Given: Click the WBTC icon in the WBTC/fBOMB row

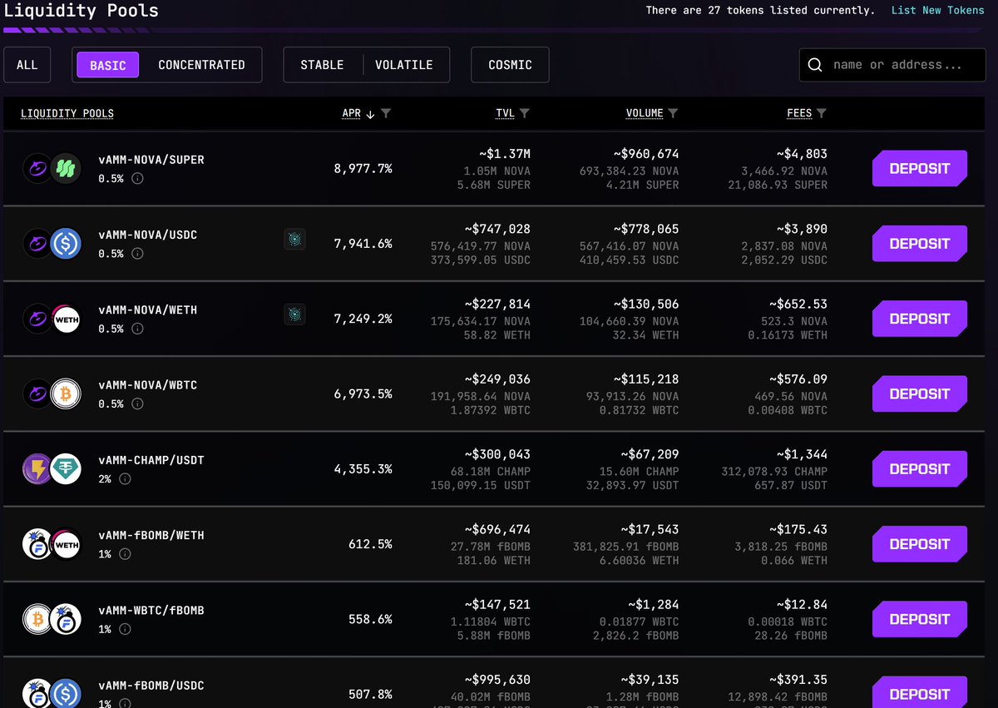Looking at the screenshot, I should tap(37, 620).
